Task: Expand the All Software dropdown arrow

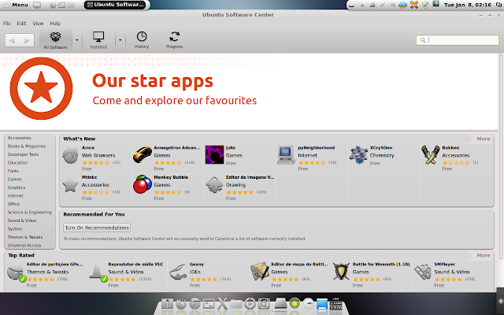Action: tap(77, 40)
